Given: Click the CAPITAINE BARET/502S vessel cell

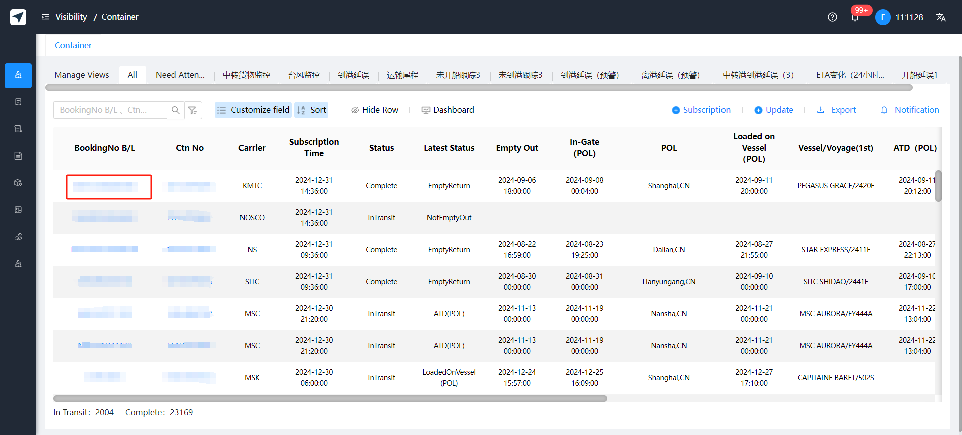Looking at the screenshot, I should [836, 378].
